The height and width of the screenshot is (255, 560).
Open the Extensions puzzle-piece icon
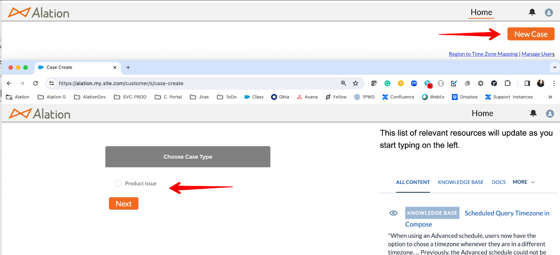coord(507,83)
